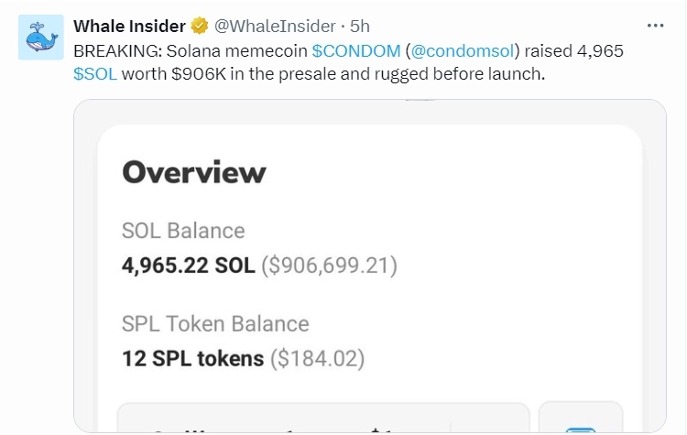This screenshot has height=435, width=687.
Task: Click the gold verified badge
Action: pos(200,25)
